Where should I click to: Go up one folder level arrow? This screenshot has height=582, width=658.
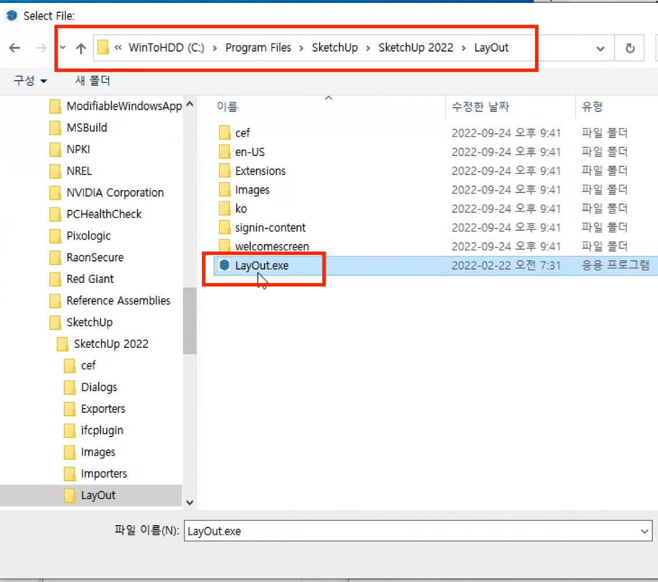(81, 48)
